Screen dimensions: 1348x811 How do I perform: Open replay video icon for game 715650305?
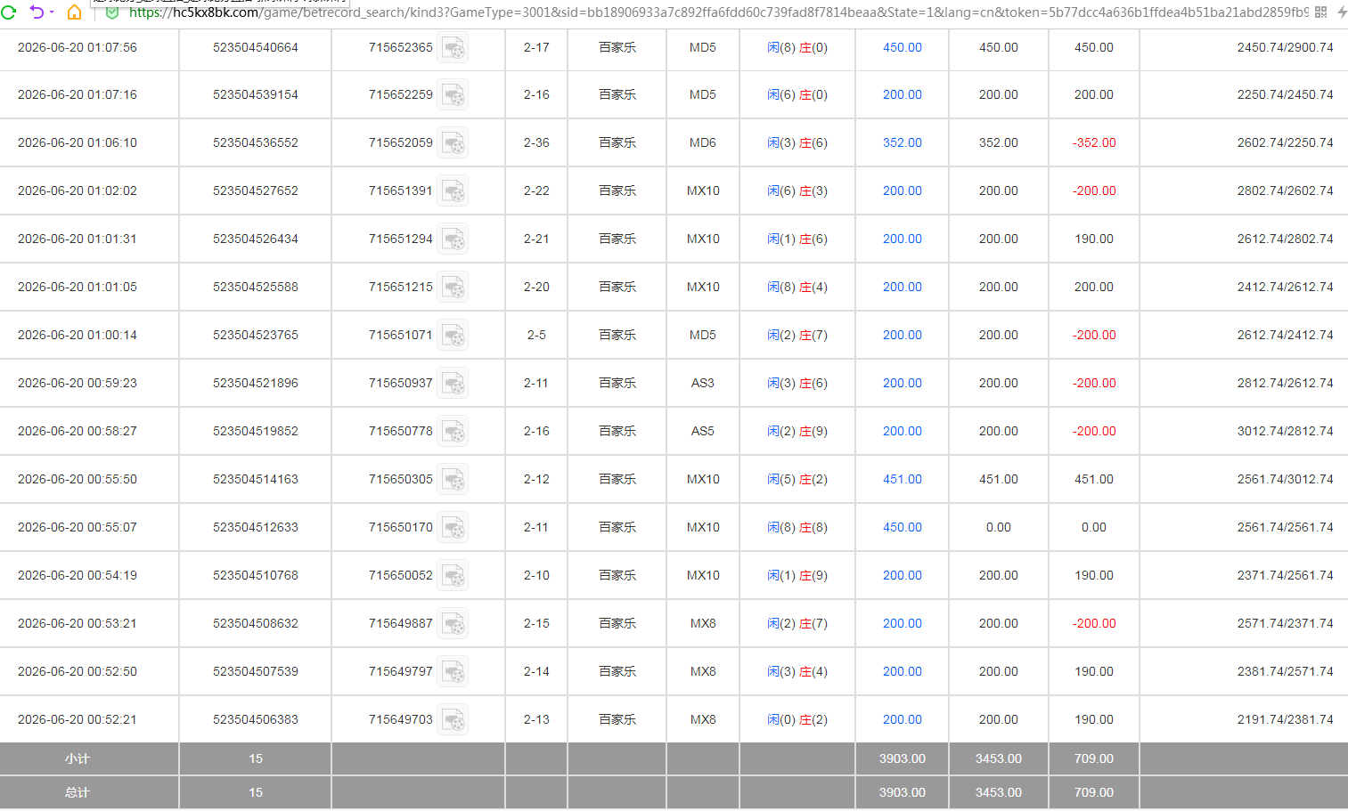click(x=453, y=479)
